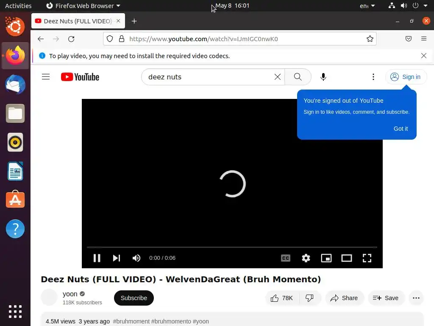Viewport: 434px width, 326px height.
Task: Open the yoon channel avatar
Action: click(x=49, y=297)
